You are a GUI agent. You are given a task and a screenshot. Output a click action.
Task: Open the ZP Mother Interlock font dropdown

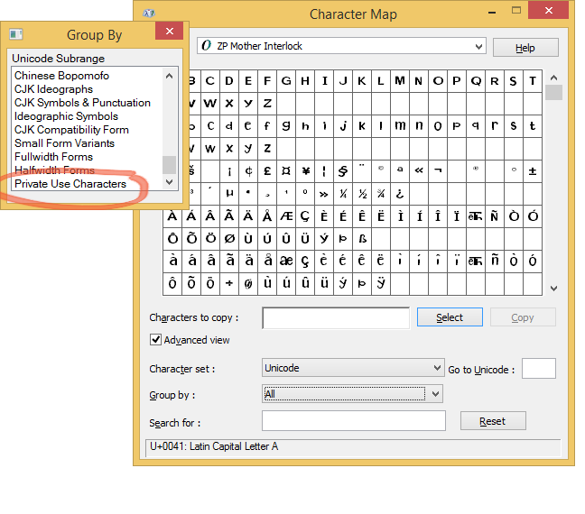[478, 46]
